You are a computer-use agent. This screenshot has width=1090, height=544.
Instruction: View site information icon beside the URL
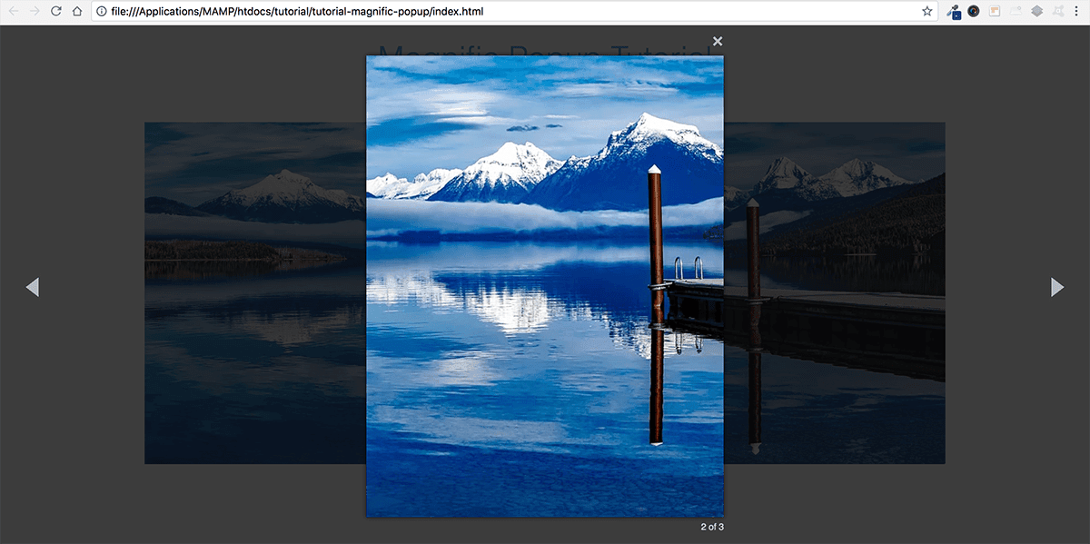click(x=101, y=11)
